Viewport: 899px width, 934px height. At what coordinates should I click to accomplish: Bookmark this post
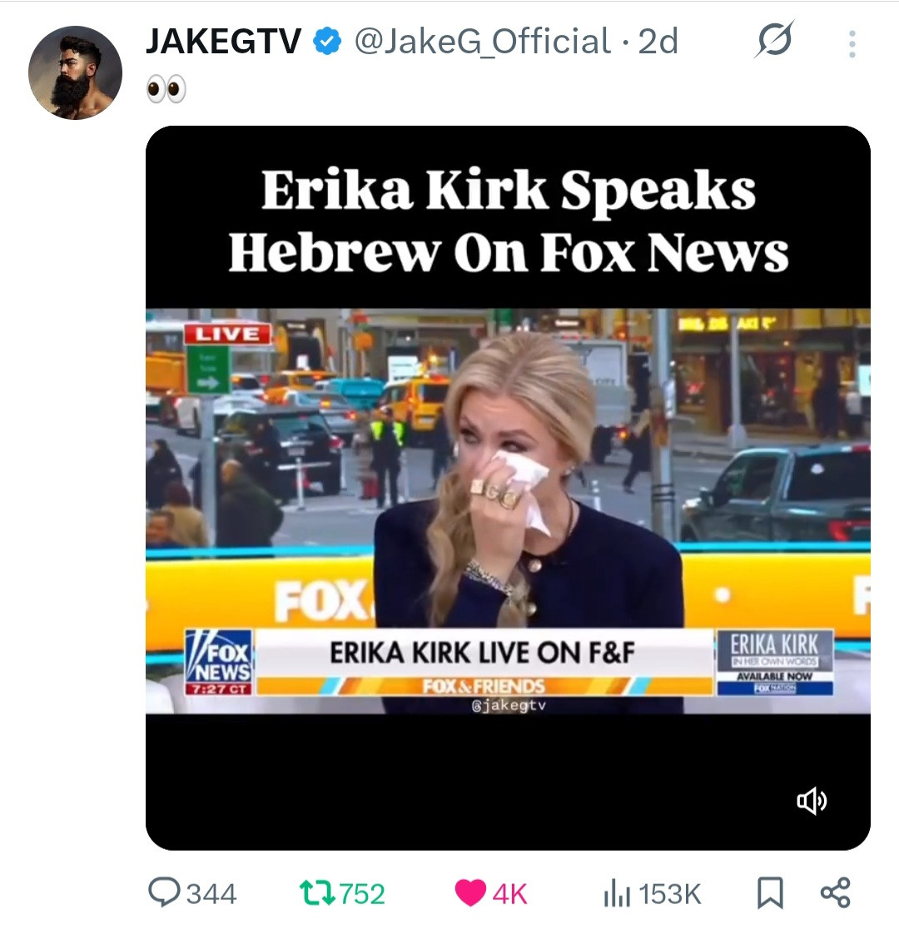tap(770, 893)
